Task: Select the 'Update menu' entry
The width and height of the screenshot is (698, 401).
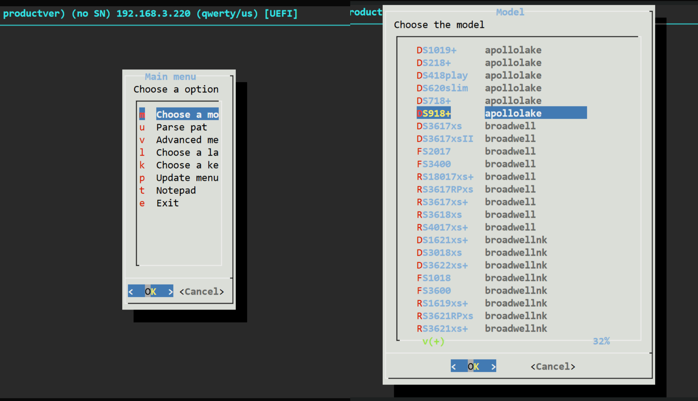Action: (187, 178)
